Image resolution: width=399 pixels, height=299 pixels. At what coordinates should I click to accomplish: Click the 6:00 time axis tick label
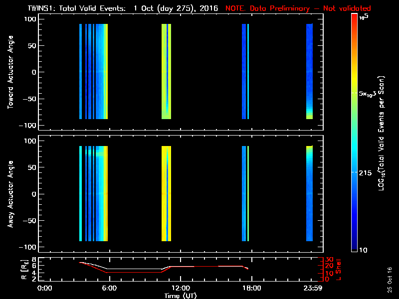pyautogui.click(x=109, y=288)
